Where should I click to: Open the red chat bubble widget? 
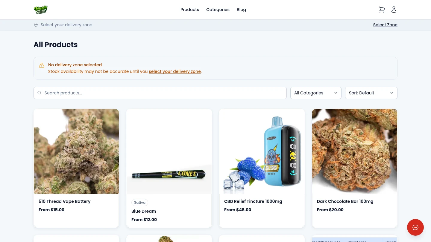tap(415, 227)
